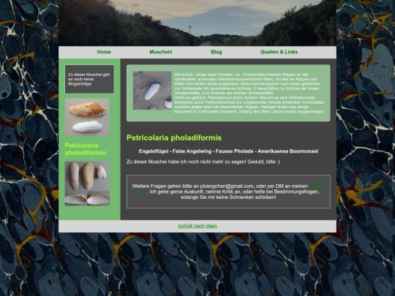Image resolution: width=395 pixels, height=296 pixels.
Task: Select the email ploengchen@gmail.com
Action: click(227, 186)
